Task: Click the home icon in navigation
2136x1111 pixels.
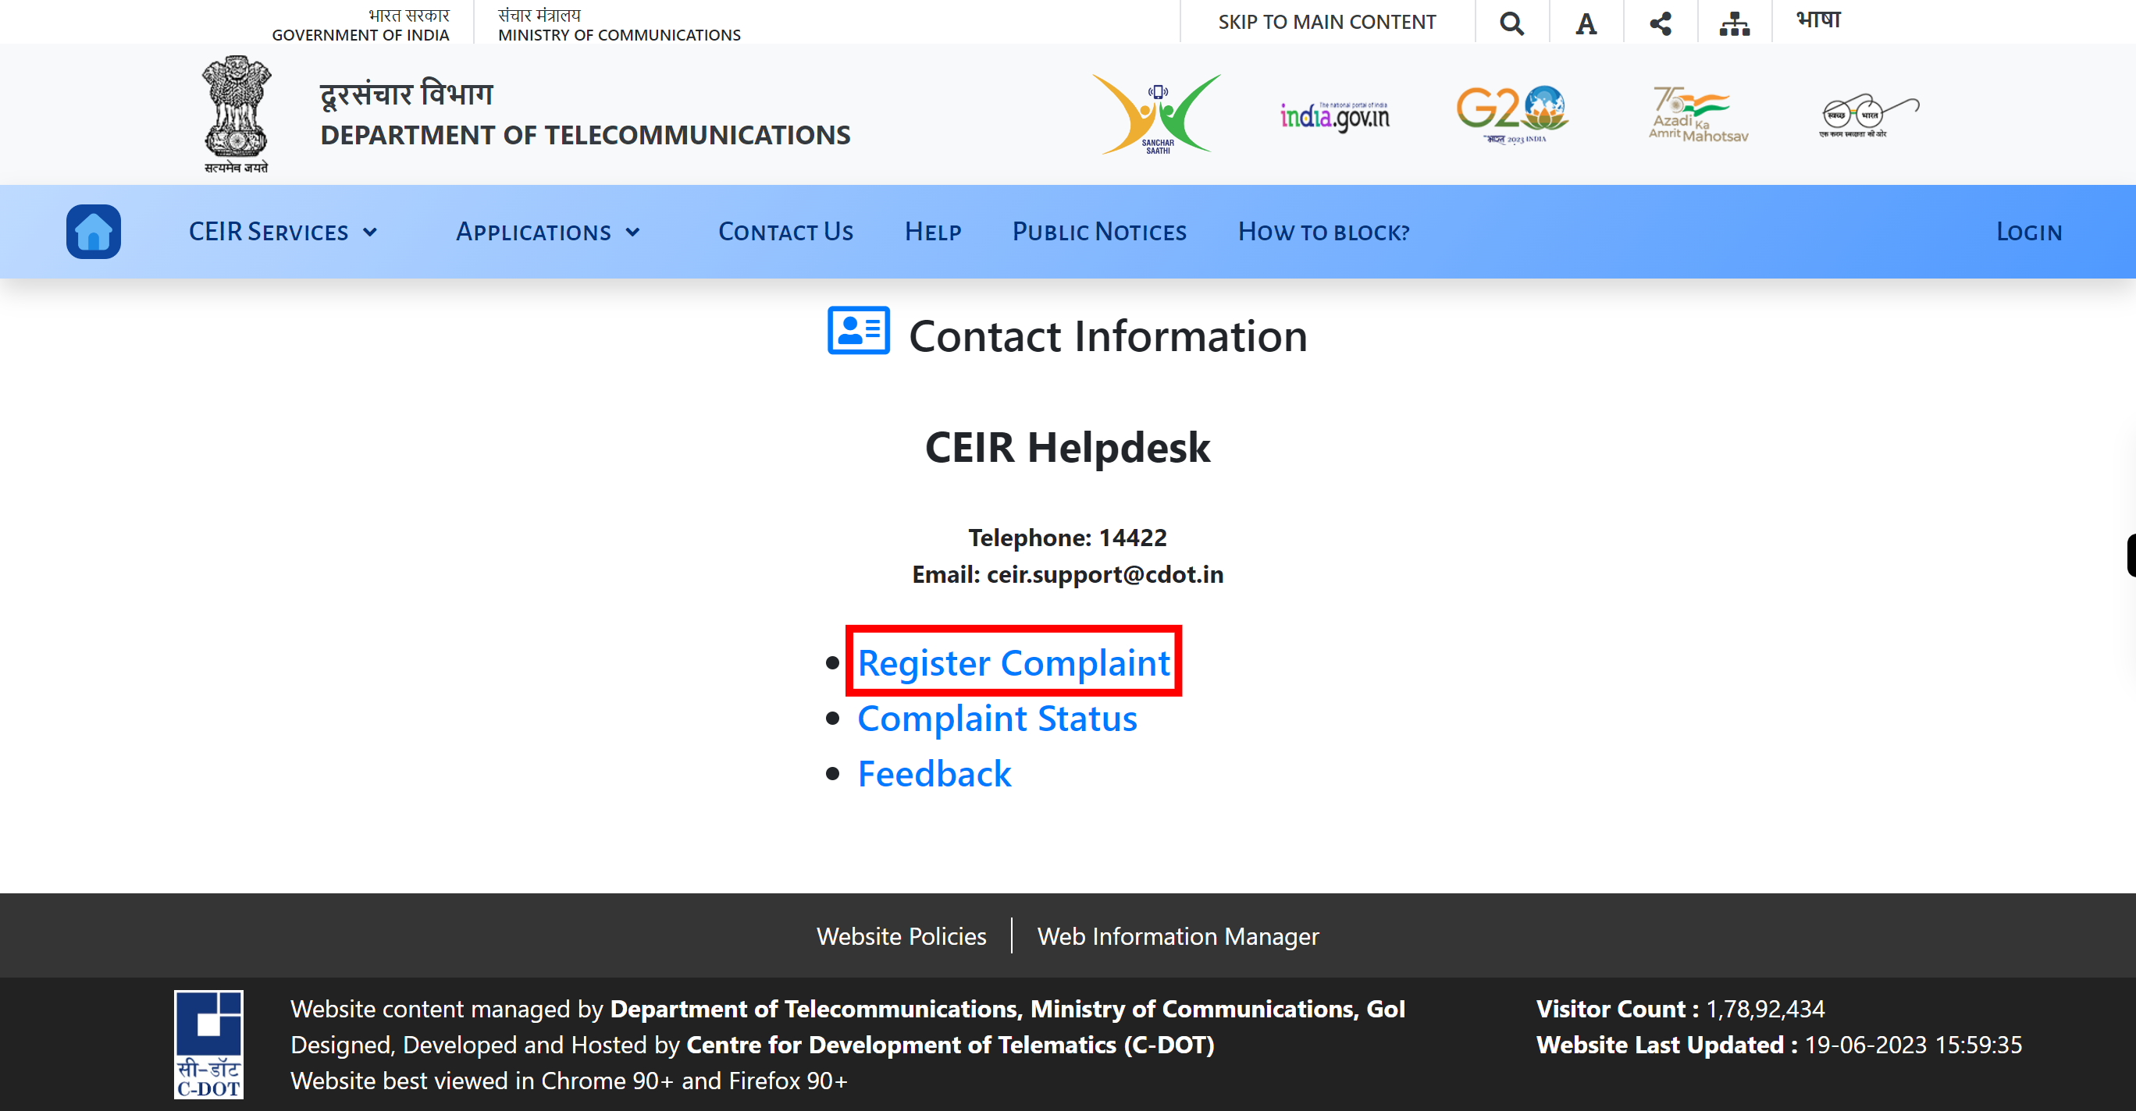Action: tap(92, 230)
